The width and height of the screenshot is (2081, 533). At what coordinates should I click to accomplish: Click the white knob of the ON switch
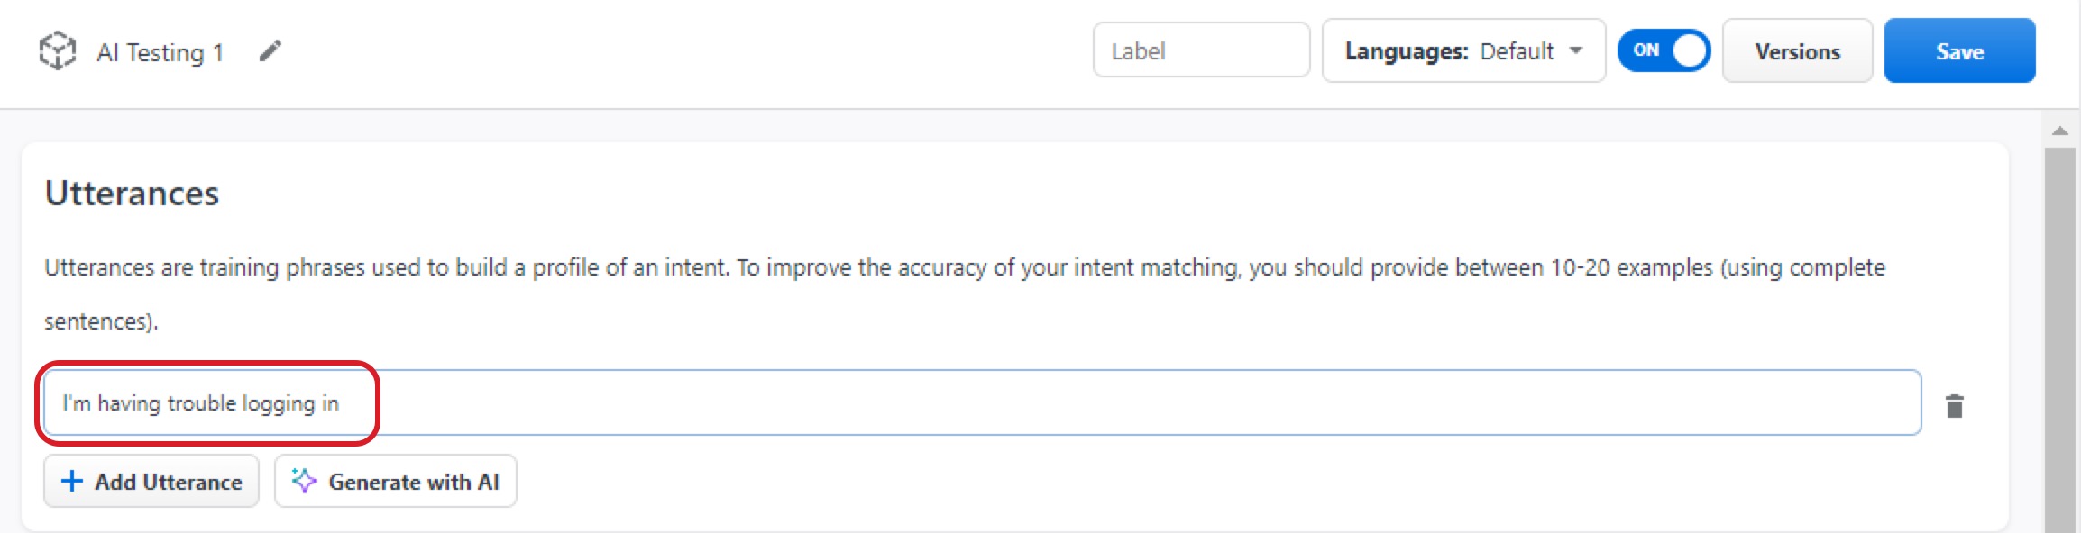click(1689, 50)
